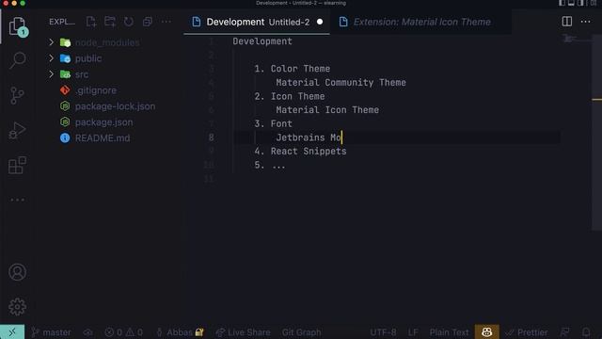
Task: Open the Extensions view
Action: [x=17, y=166]
